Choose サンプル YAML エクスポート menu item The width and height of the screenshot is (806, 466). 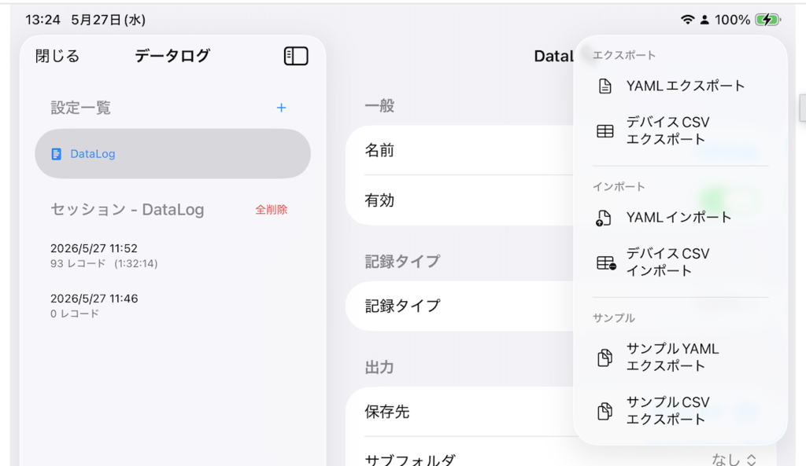click(x=681, y=358)
